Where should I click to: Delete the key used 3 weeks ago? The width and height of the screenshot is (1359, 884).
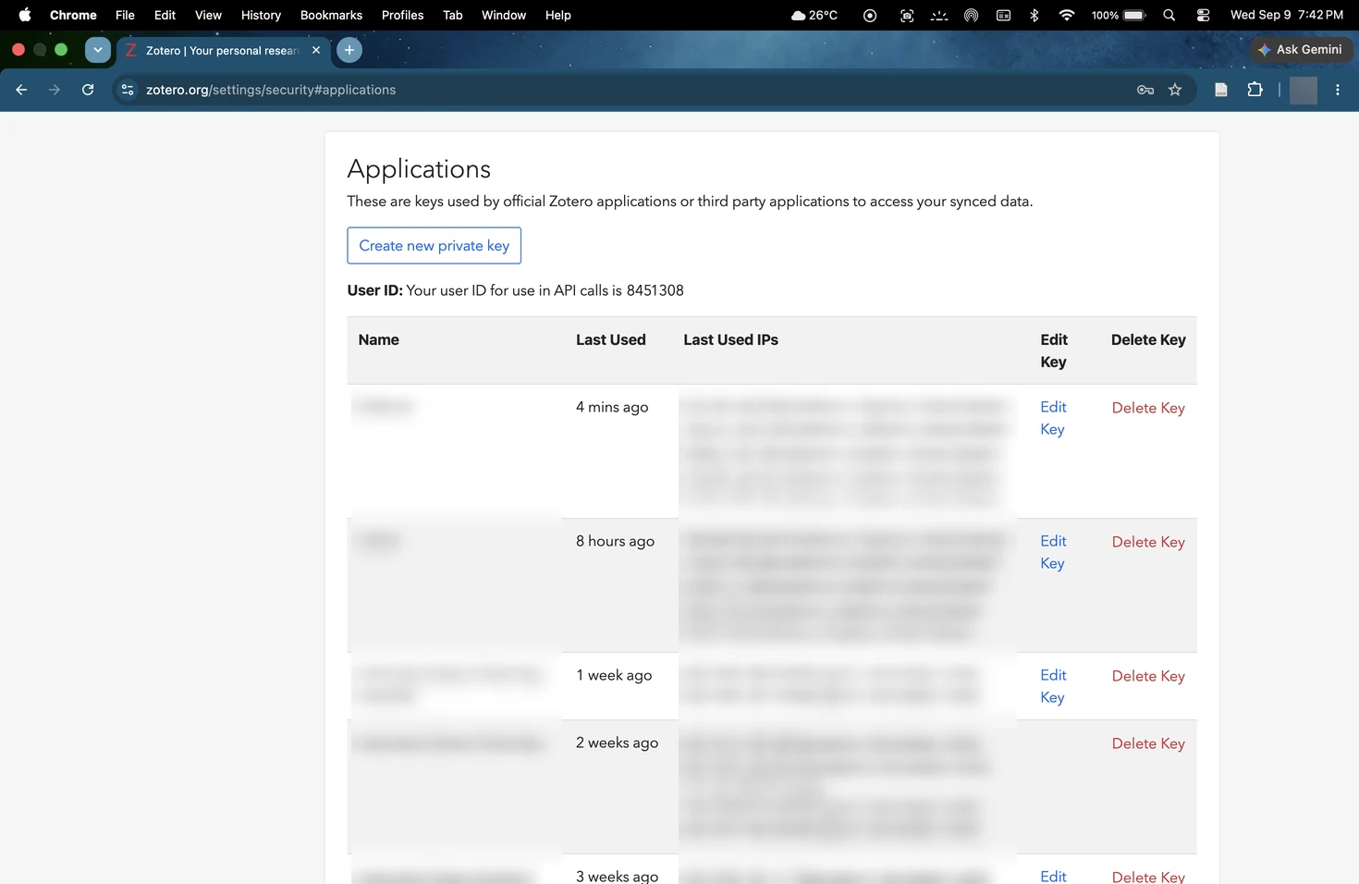[x=1147, y=877]
